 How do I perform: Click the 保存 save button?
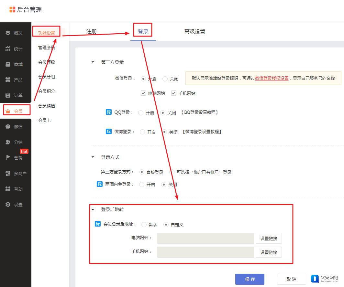click(x=250, y=279)
